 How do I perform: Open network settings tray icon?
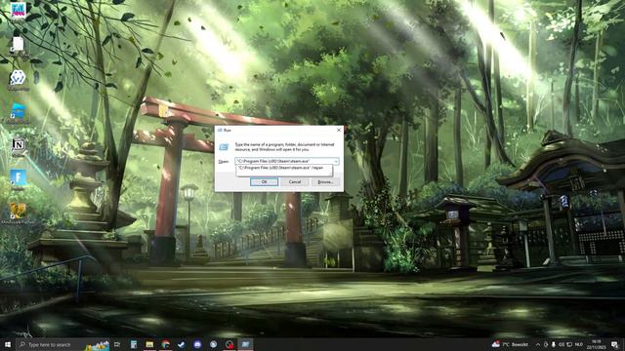[x=569, y=344]
